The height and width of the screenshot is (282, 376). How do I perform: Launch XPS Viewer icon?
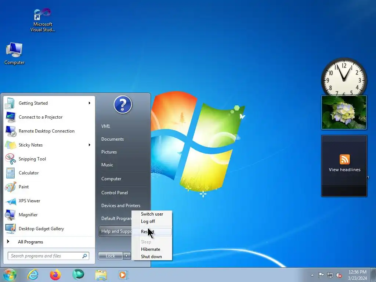pyautogui.click(x=10, y=201)
